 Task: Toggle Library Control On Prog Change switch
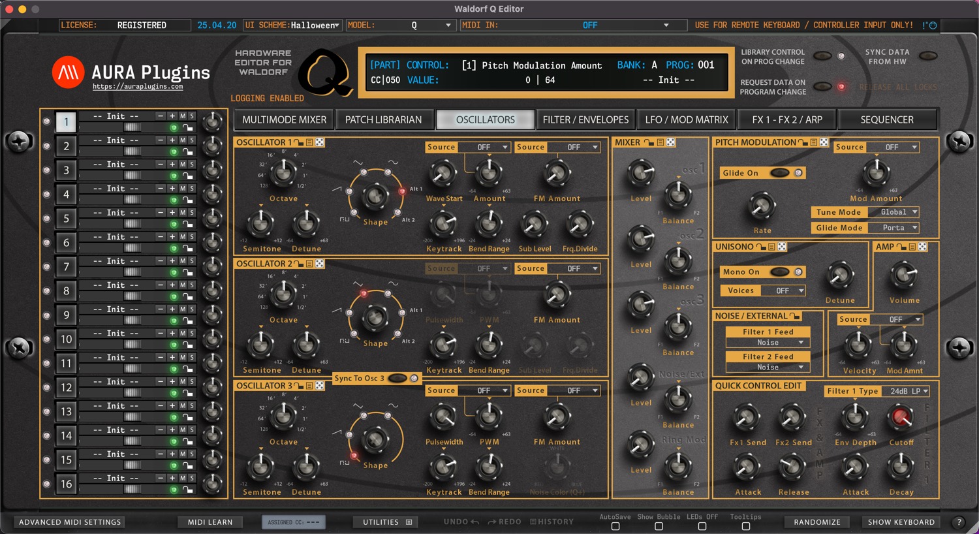tap(822, 56)
